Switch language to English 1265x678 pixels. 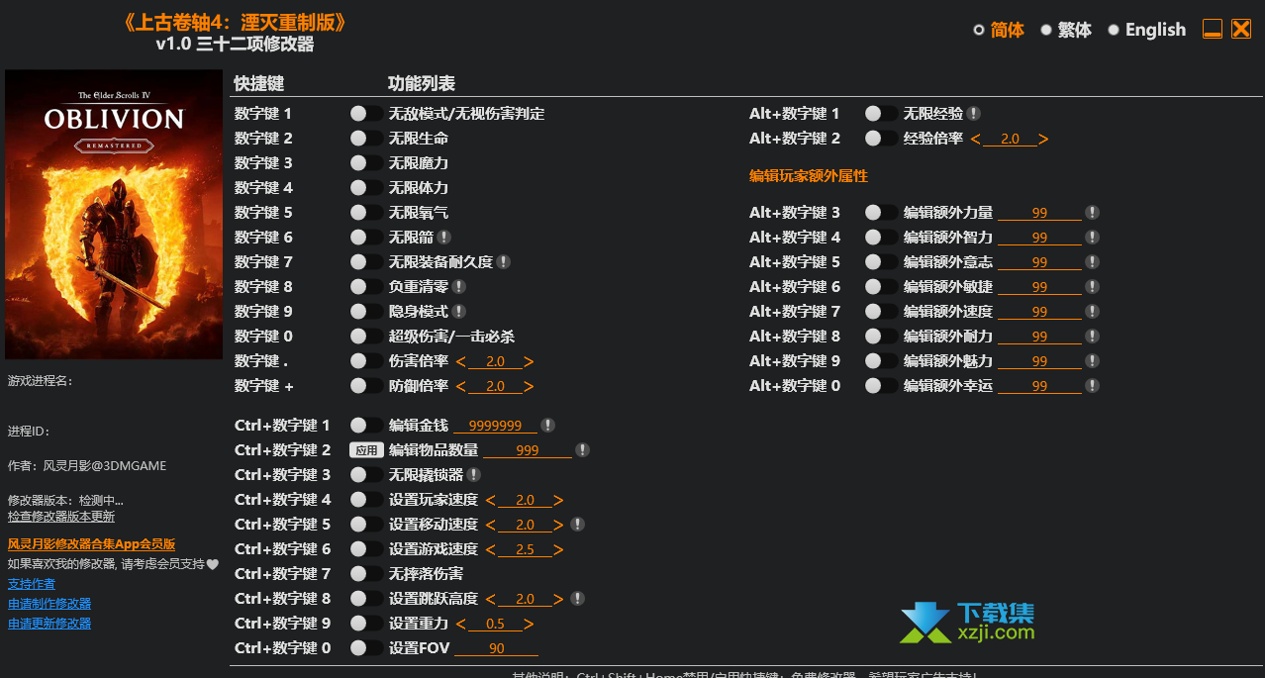coord(1146,30)
